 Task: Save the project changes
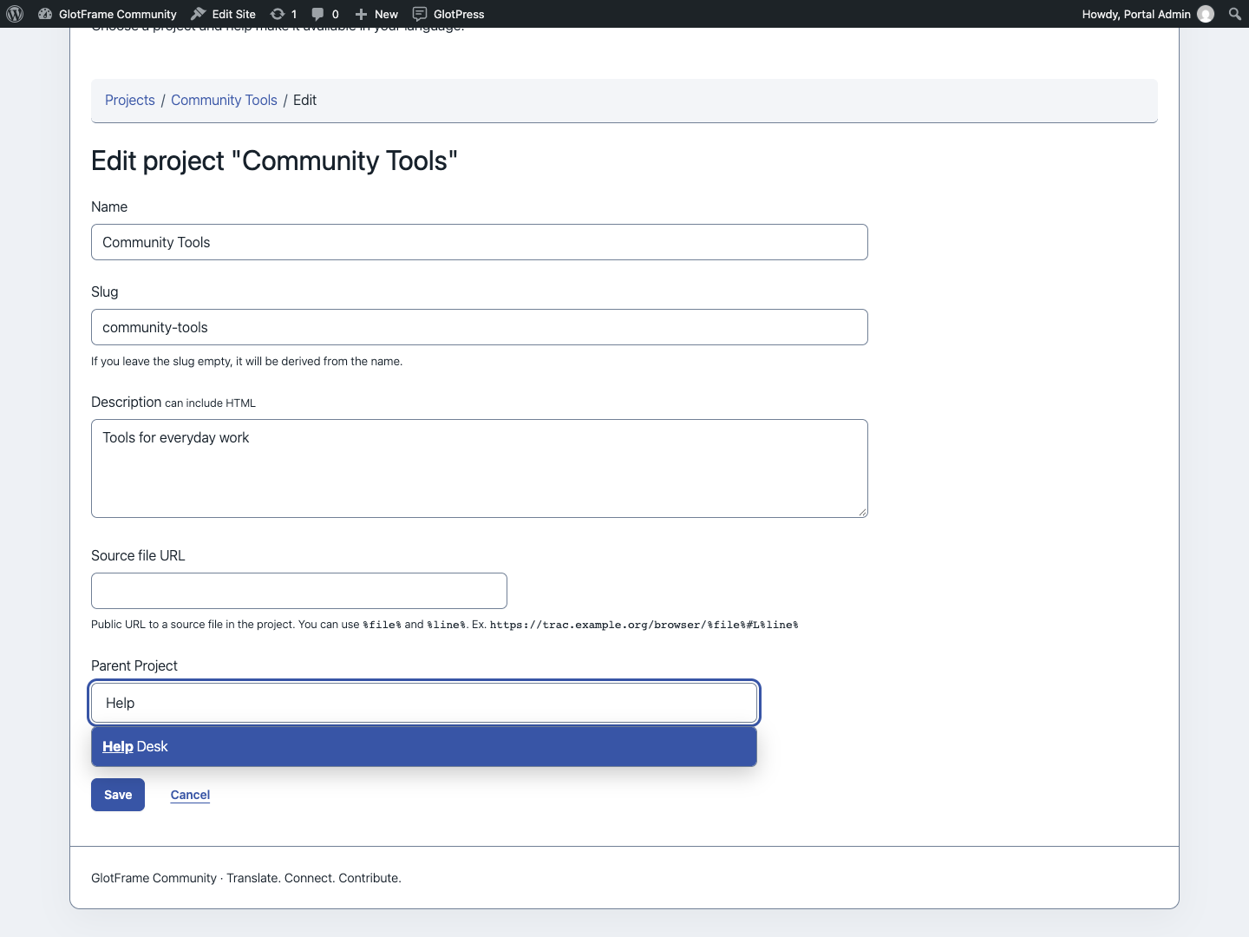tap(118, 795)
